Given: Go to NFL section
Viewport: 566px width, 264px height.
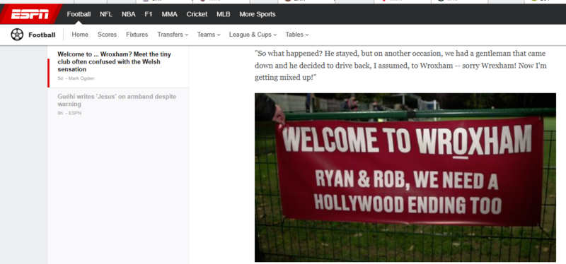Looking at the screenshot, I should coord(106,14).
